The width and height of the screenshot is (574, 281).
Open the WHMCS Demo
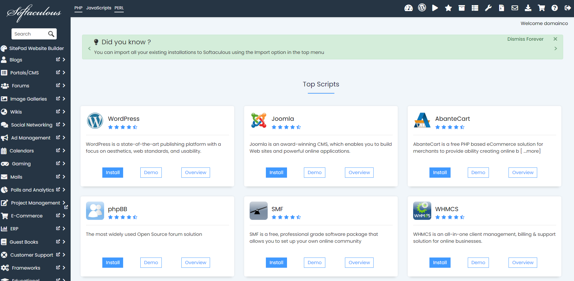pyautogui.click(x=478, y=263)
